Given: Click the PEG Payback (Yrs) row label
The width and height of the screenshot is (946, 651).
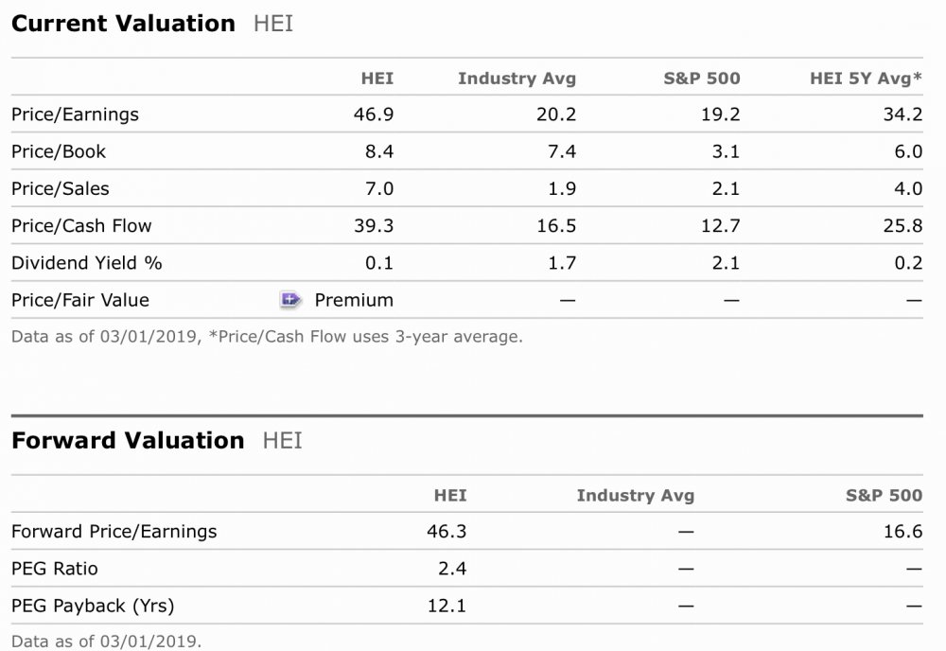Looking at the screenshot, I should (x=93, y=606).
